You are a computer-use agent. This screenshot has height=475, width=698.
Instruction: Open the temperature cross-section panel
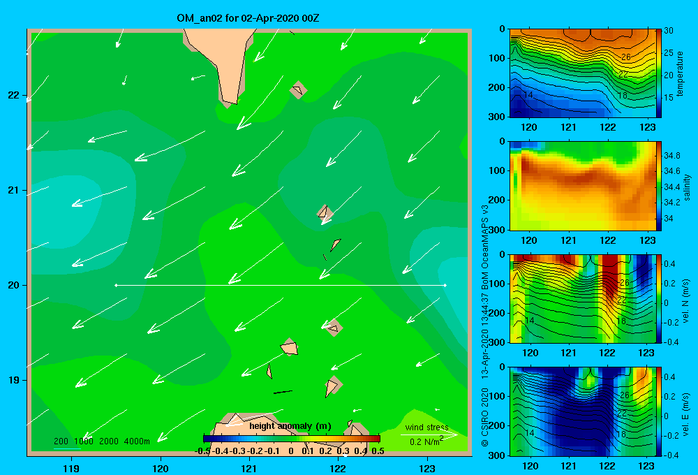tap(583, 73)
